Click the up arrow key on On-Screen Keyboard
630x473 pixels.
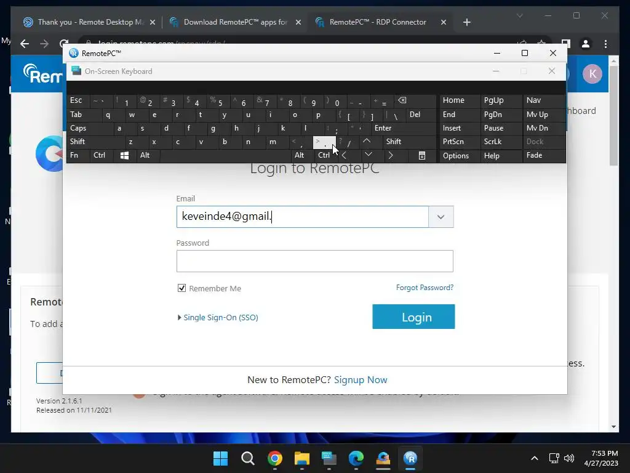point(367,142)
